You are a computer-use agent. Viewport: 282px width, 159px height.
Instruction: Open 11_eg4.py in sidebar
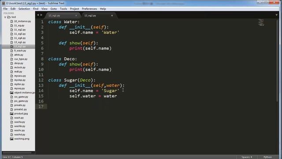click(20, 38)
